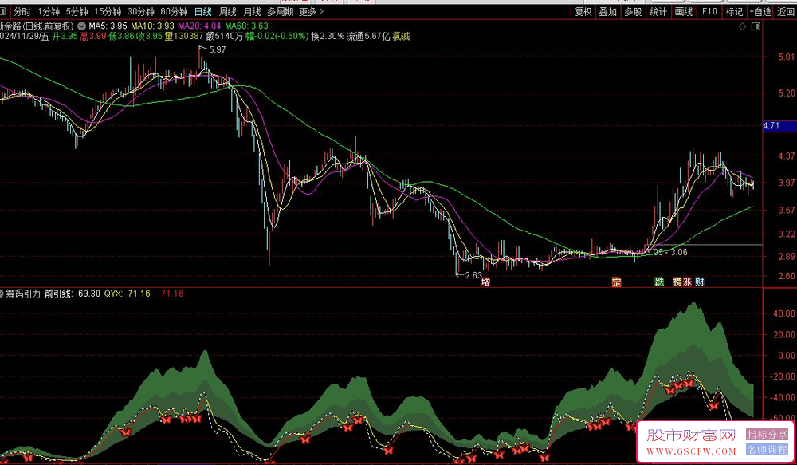Click the 2.63 low price annotation
Image resolution: width=797 pixels, height=465 pixels.
(x=473, y=275)
